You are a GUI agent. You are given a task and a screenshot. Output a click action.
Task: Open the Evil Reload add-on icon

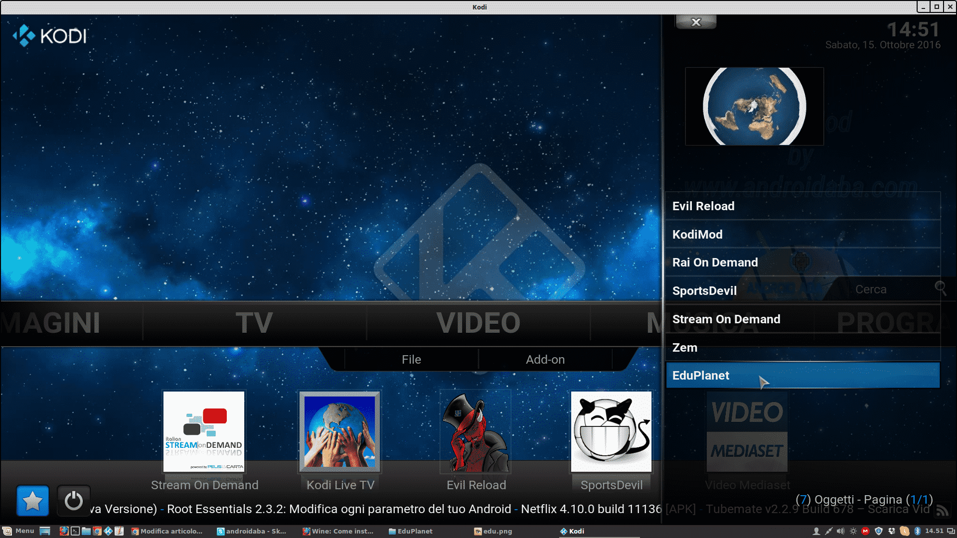pyautogui.click(x=476, y=431)
